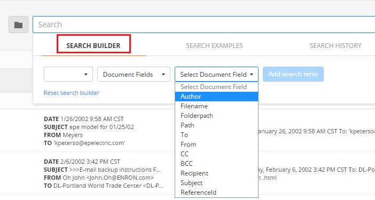Click the preview text with 'February 6, 2002'

316,170
